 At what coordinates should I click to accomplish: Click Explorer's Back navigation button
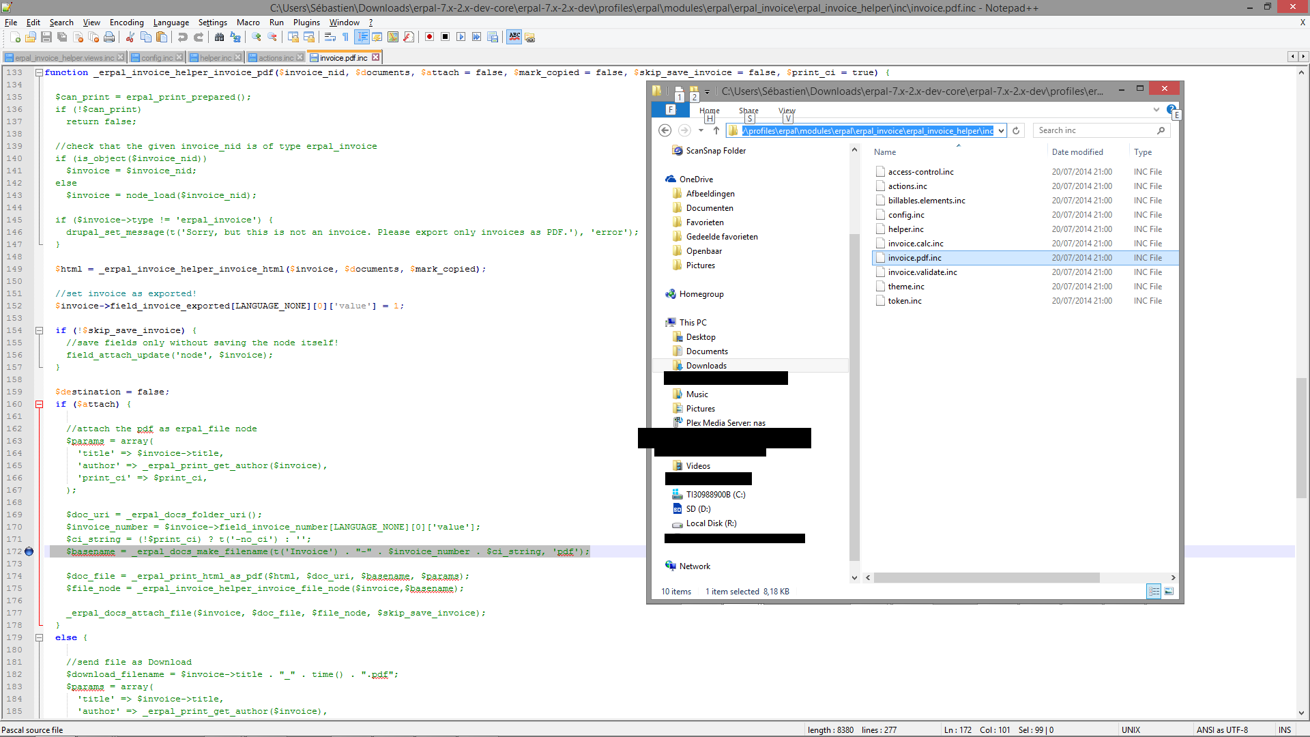[x=665, y=130]
